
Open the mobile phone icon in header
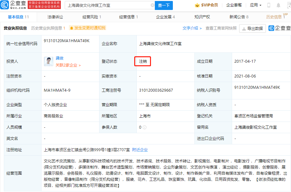pyautogui.click(x=268, y=5)
